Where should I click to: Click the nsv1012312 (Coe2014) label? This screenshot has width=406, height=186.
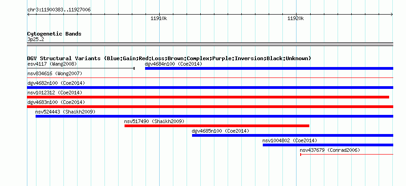click(55, 93)
